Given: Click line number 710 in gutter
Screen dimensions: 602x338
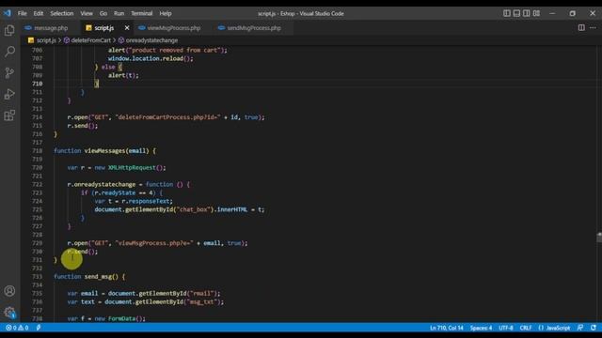Looking at the screenshot, I should [x=38, y=84].
